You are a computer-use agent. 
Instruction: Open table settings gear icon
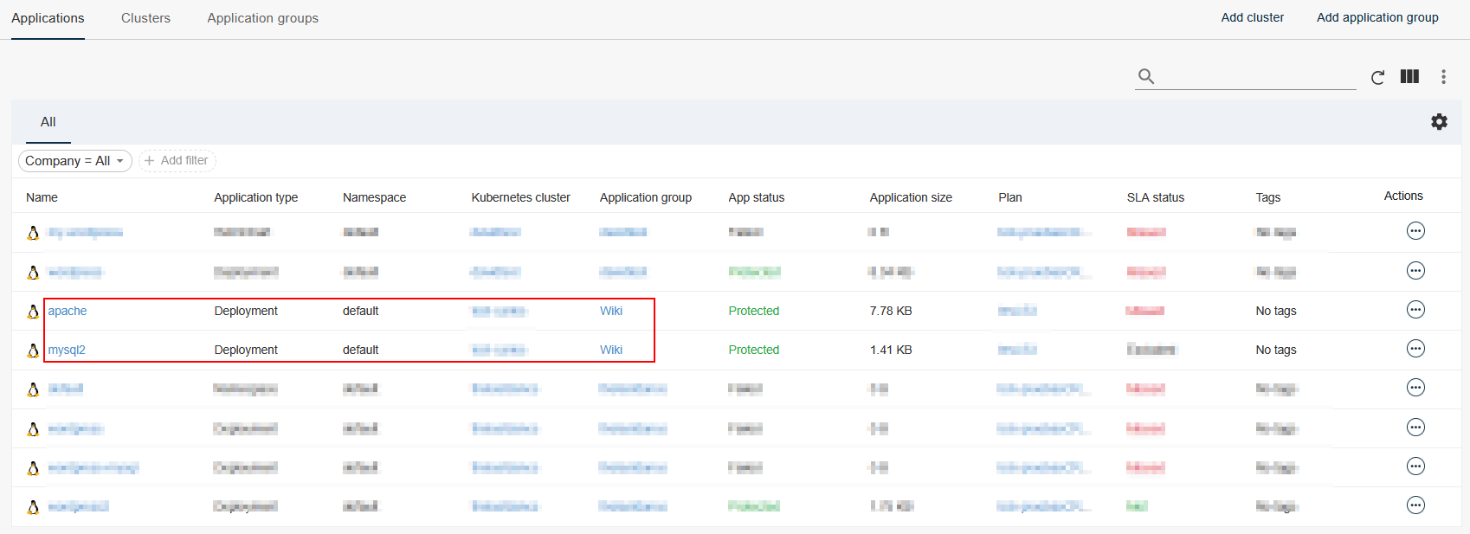1439,122
